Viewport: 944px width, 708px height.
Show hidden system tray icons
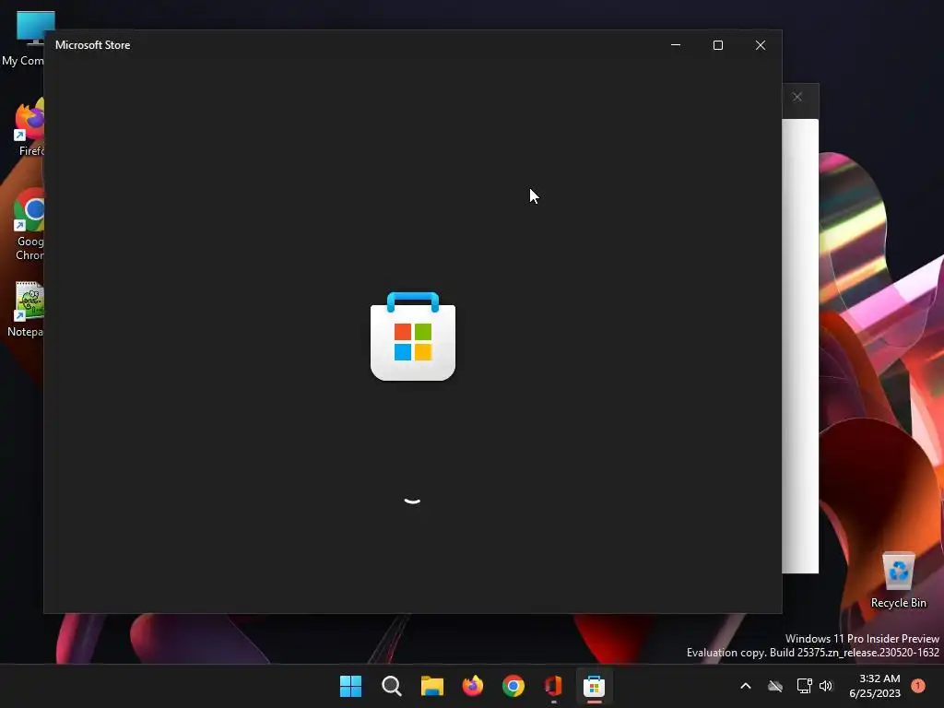(x=745, y=686)
